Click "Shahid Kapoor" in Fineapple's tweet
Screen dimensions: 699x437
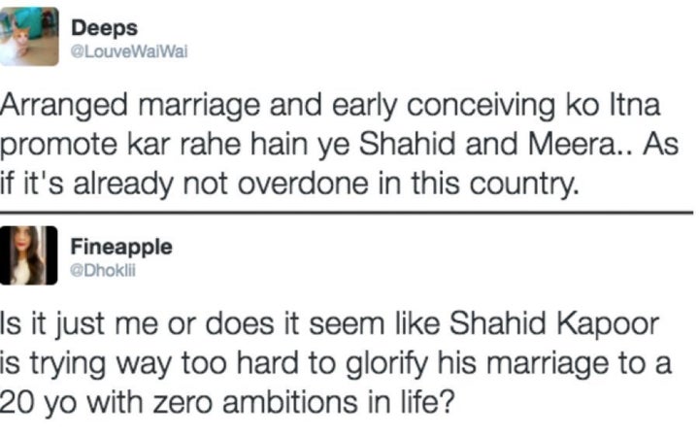pos(553,322)
